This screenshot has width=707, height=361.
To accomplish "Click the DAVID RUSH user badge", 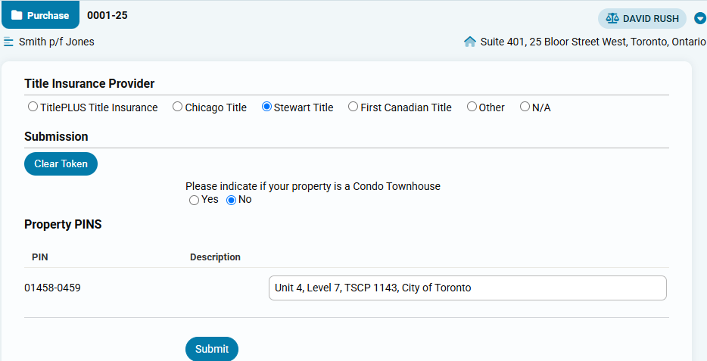I will 642,18.
